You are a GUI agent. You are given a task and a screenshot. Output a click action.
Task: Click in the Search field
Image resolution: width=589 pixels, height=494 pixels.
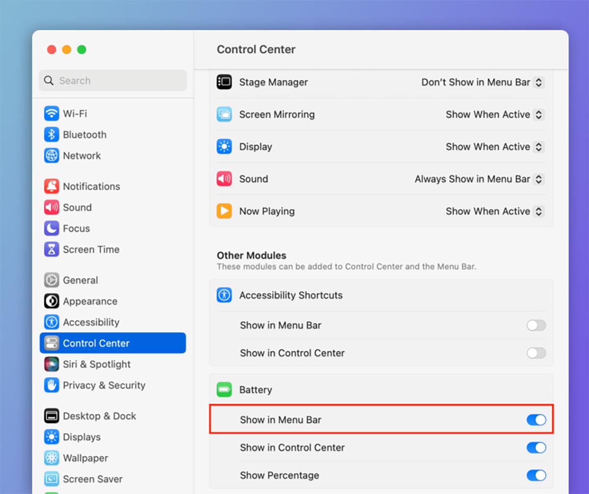click(x=113, y=81)
